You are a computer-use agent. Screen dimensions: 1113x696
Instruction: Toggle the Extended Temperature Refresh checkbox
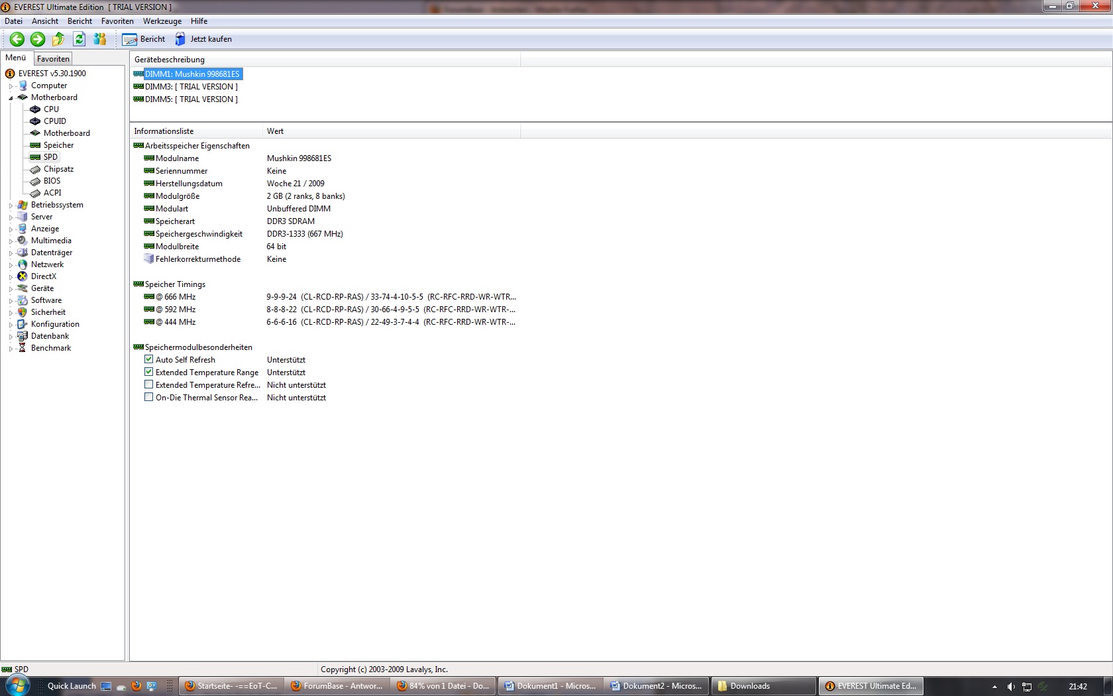149,384
